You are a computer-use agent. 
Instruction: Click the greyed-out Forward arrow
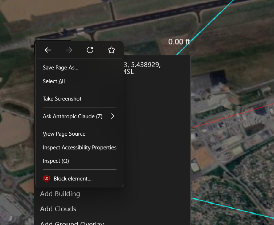(69, 50)
